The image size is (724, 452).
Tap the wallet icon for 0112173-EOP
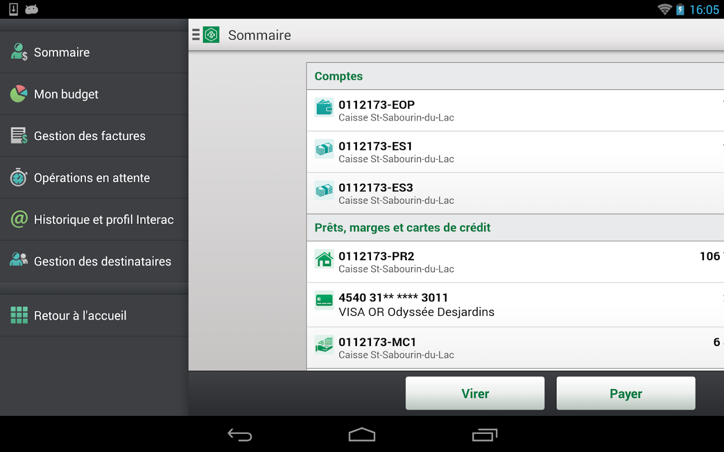tap(324, 107)
